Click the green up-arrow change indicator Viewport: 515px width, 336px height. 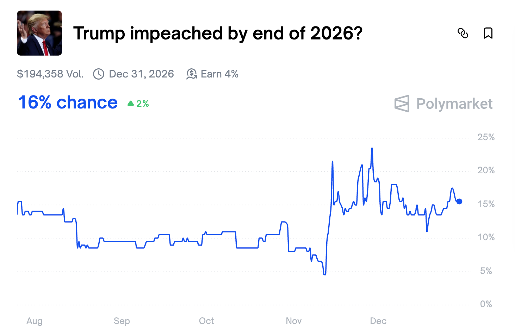pyautogui.click(x=131, y=104)
